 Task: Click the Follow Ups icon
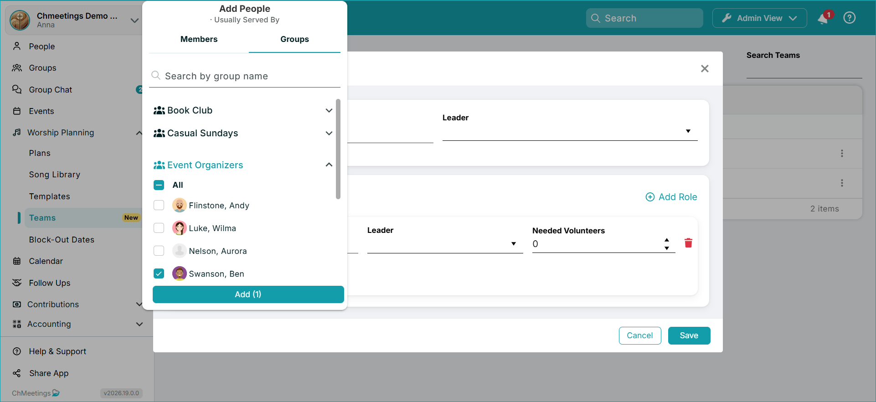(x=17, y=283)
